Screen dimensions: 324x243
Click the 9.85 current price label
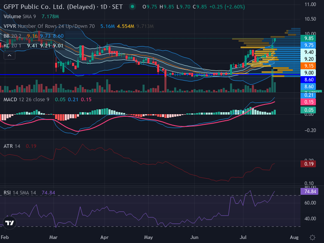309,38
